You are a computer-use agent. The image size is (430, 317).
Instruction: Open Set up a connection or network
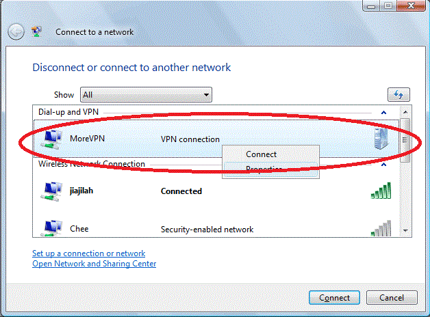(x=88, y=253)
